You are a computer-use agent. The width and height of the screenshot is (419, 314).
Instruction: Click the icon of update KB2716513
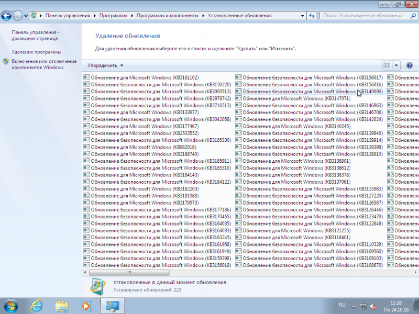pyautogui.click(x=86, y=105)
